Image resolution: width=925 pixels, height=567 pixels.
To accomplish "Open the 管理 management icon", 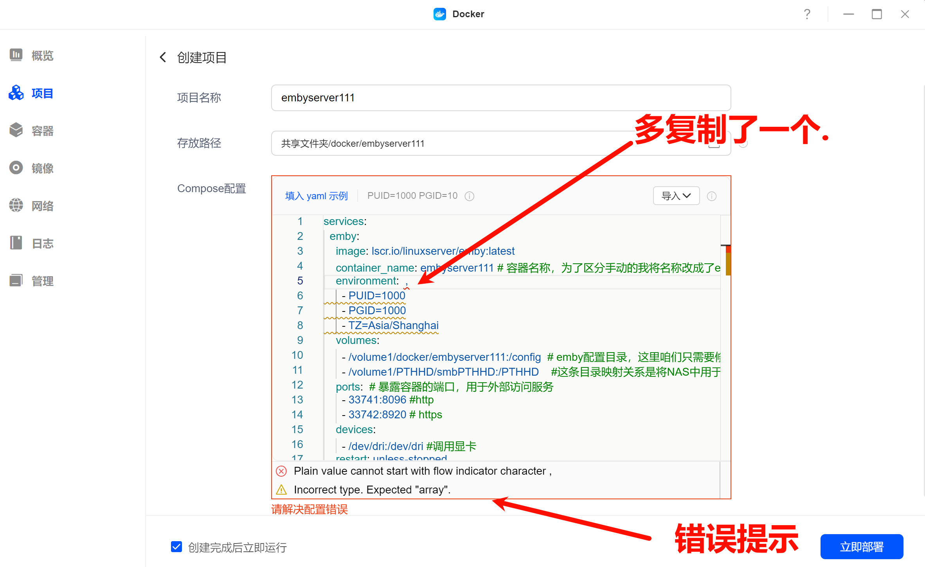I will 16,281.
